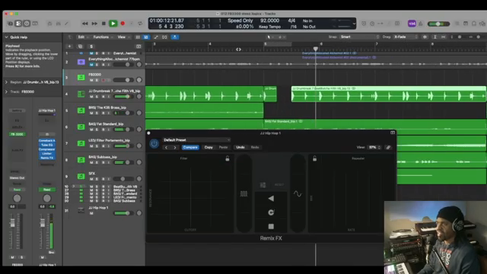
Task: Open the Library button in control bar
Action: click(x=10, y=24)
